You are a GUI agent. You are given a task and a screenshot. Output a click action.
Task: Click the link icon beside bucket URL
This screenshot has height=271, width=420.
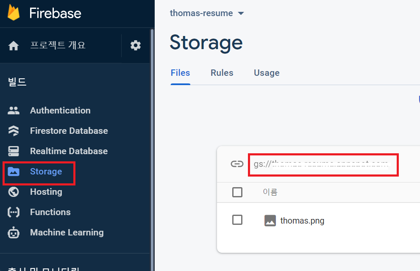coord(237,164)
